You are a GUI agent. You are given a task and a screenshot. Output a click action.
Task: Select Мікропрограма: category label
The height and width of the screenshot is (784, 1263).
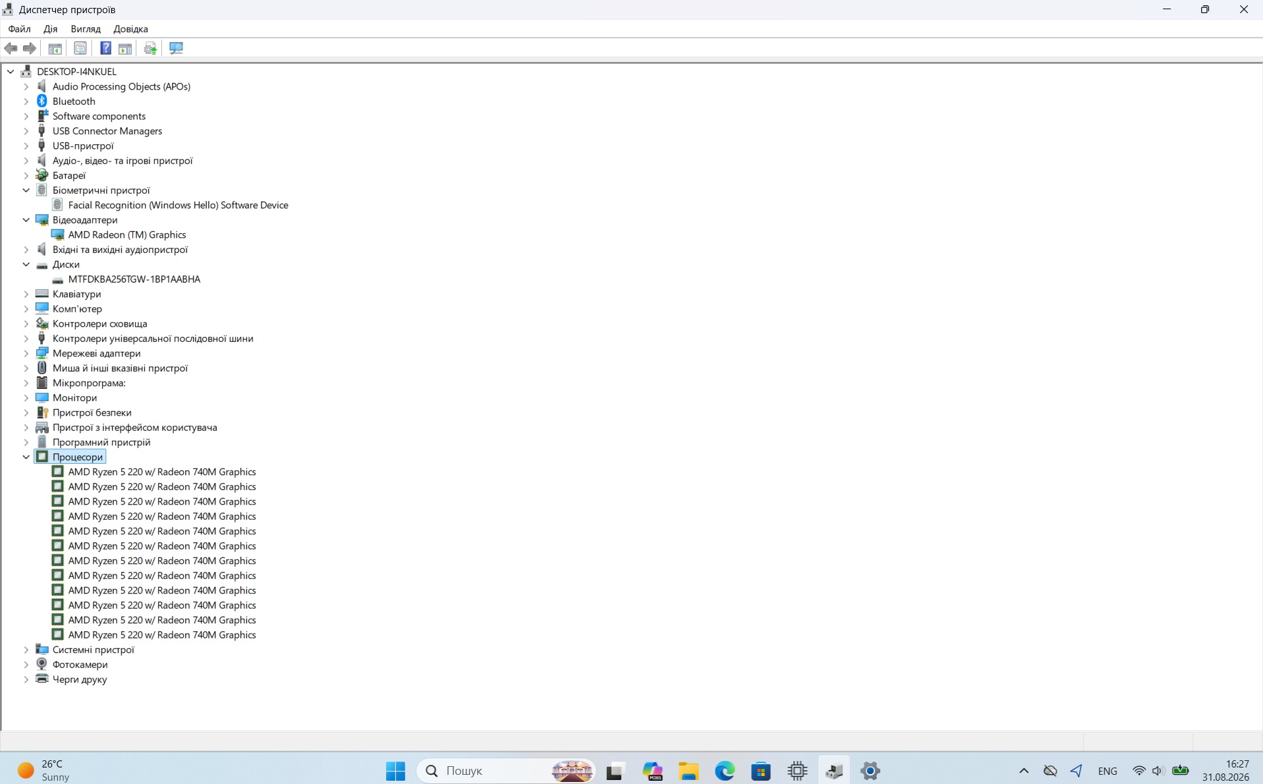(89, 383)
